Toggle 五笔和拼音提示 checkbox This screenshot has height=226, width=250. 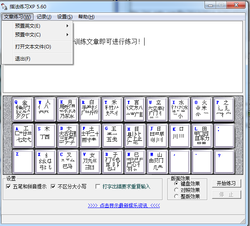(9, 186)
